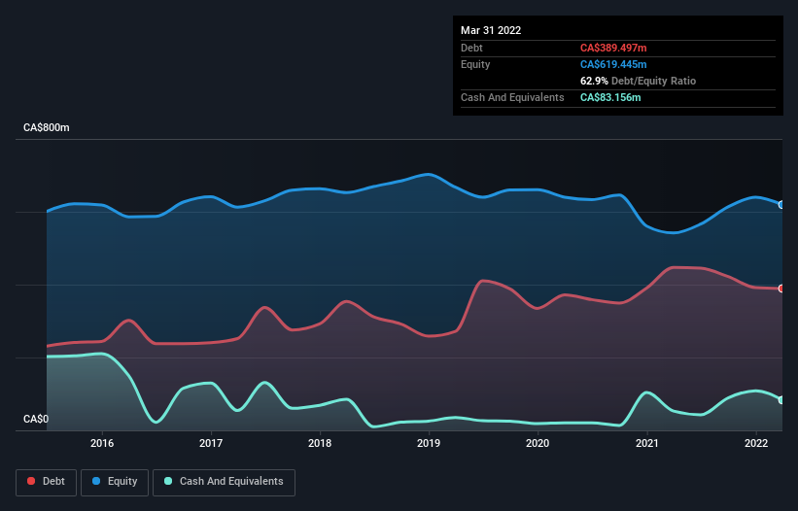Click the CA$800m y-axis label
The width and height of the screenshot is (798, 511).
click(x=47, y=127)
